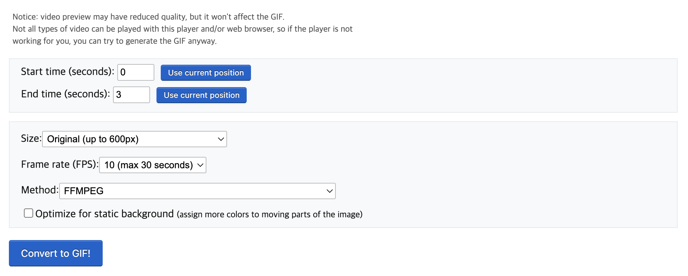Click the 'Start time (seconds):' label
Screen dimensions: 688x276
click(67, 71)
